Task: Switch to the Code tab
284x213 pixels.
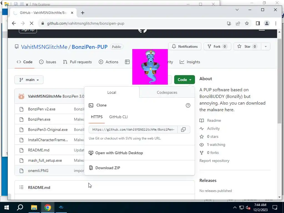Action: click(24, 62)
